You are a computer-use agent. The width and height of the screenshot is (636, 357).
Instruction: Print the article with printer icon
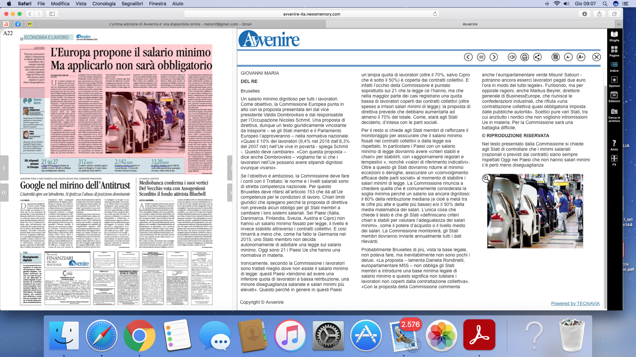pyautogui.click(x=525, y=57)
